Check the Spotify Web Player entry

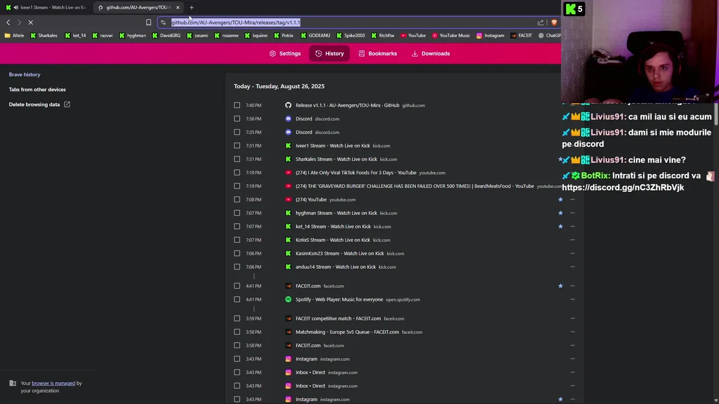click(237, 300)
